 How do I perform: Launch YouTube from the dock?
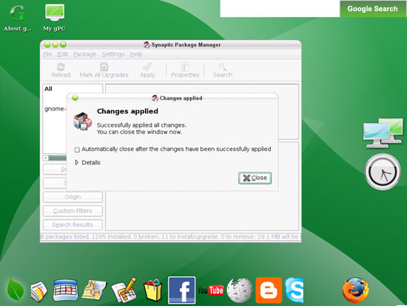click(x=210, y=290)
